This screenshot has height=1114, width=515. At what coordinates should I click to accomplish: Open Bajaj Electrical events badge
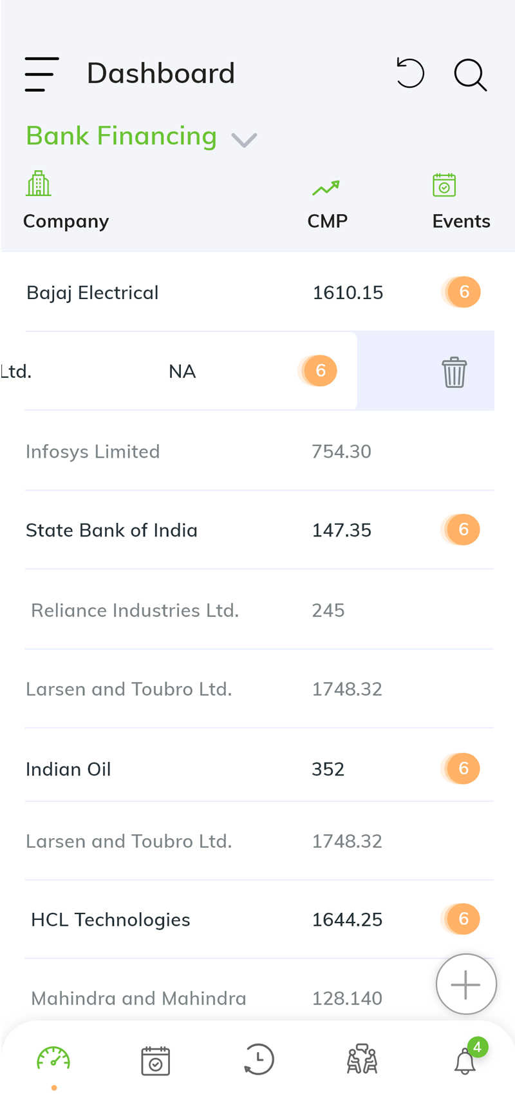click(462, 292)
